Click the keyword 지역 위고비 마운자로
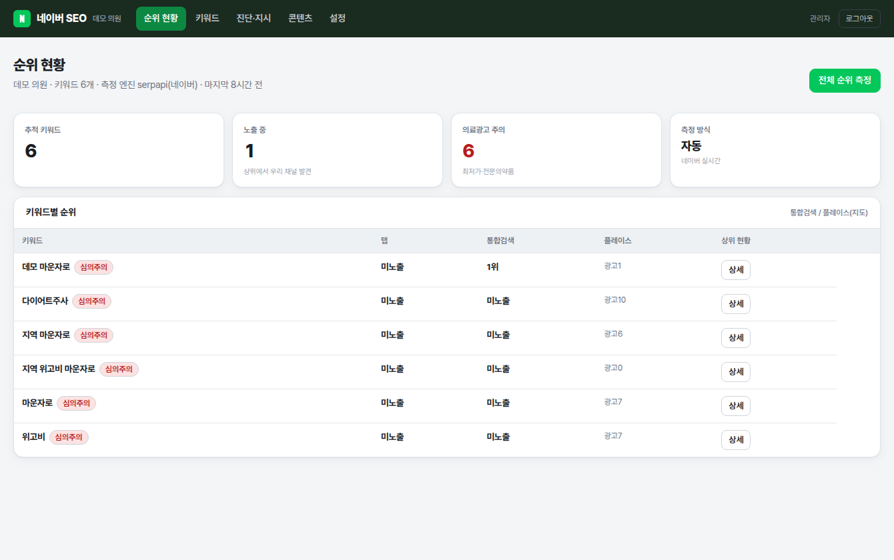 click(59, 369)
